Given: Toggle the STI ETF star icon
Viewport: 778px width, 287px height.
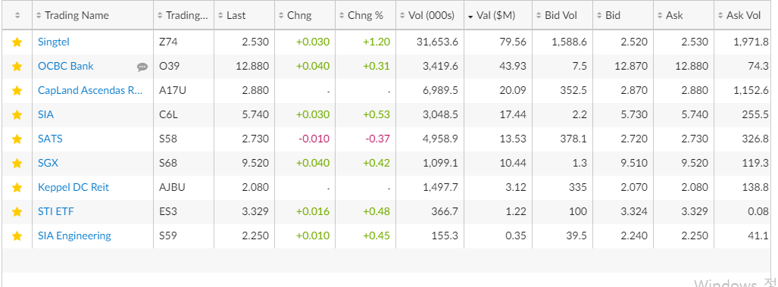Looking at the screenshot, I should click(x=17, y=212).
